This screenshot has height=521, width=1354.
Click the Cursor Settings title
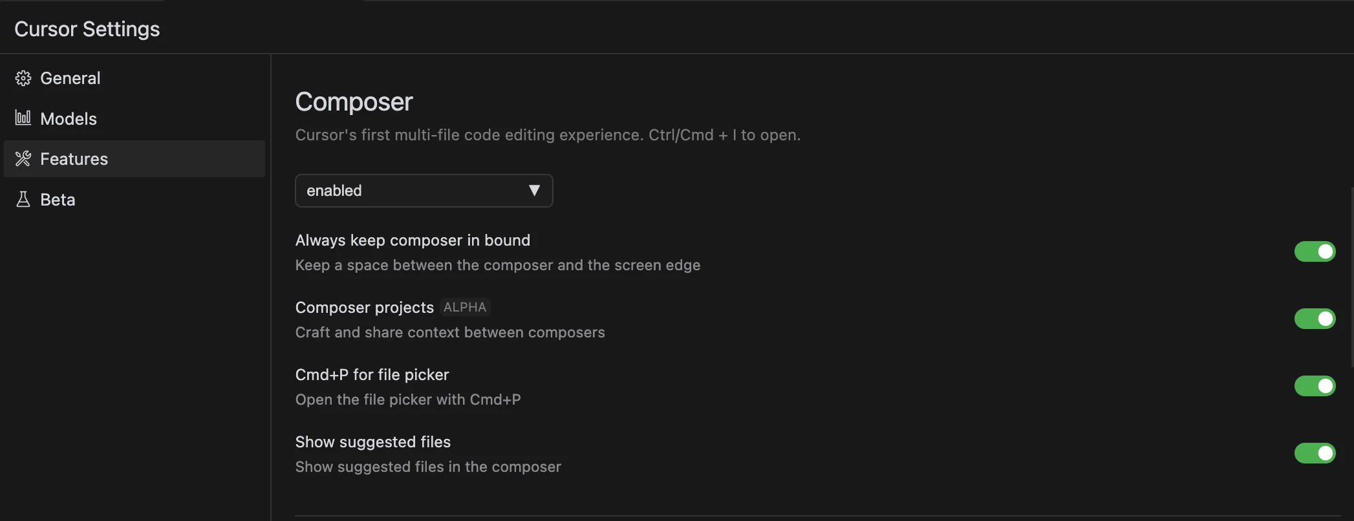pos(87,29)
